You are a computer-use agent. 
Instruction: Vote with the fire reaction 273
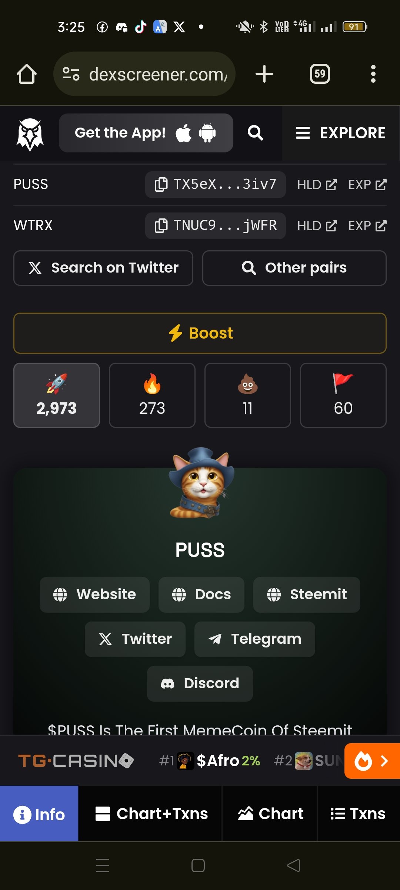click(x=152, y=395)
